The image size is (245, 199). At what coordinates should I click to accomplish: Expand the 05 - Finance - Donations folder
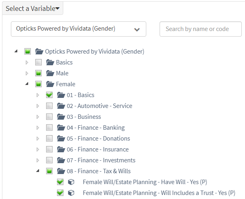pos(37,139)
